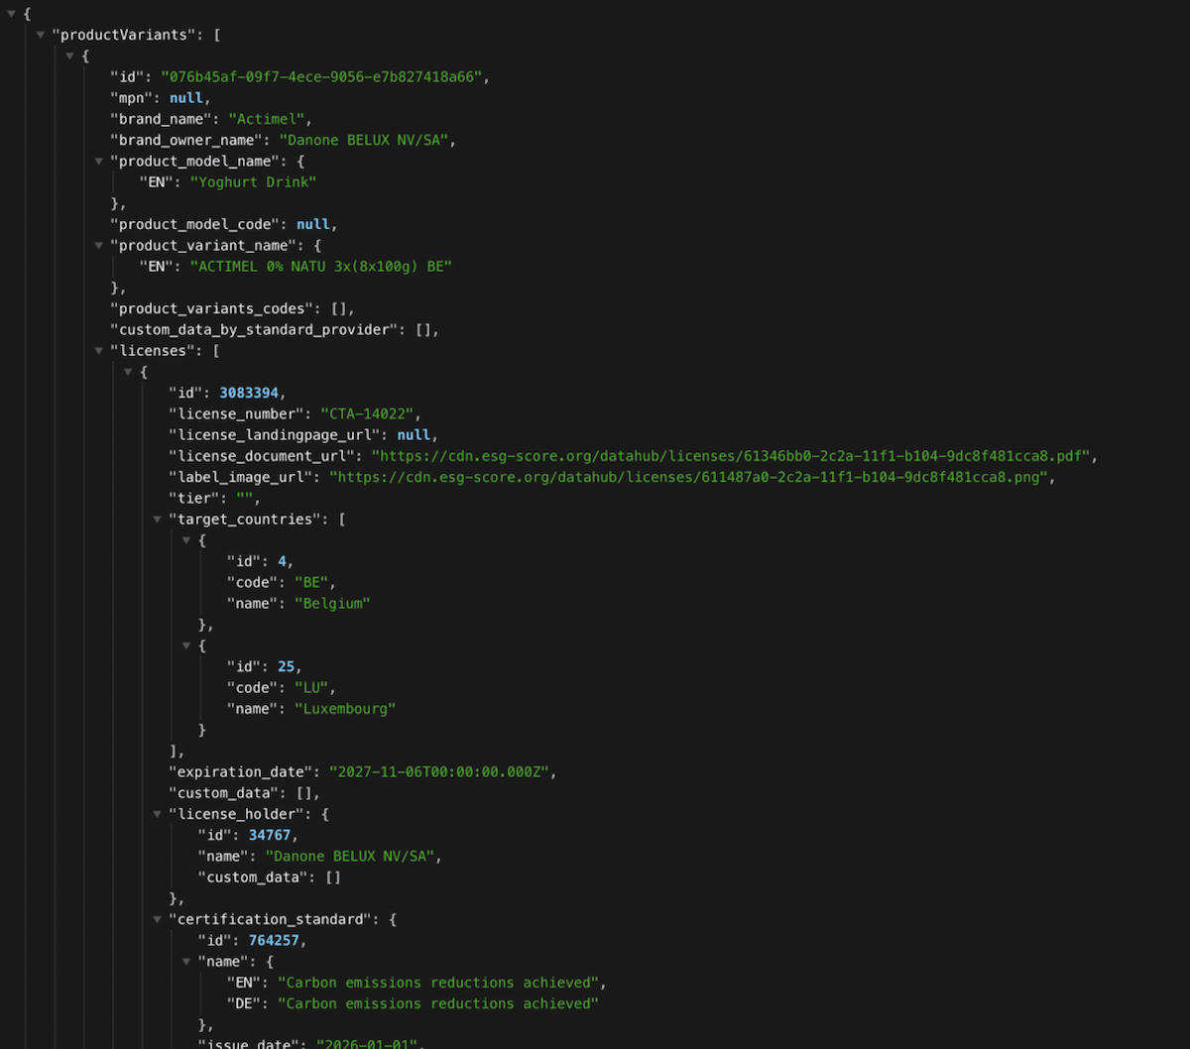
Task: Collapse the product_model_name object
Action: pos(99,162)
